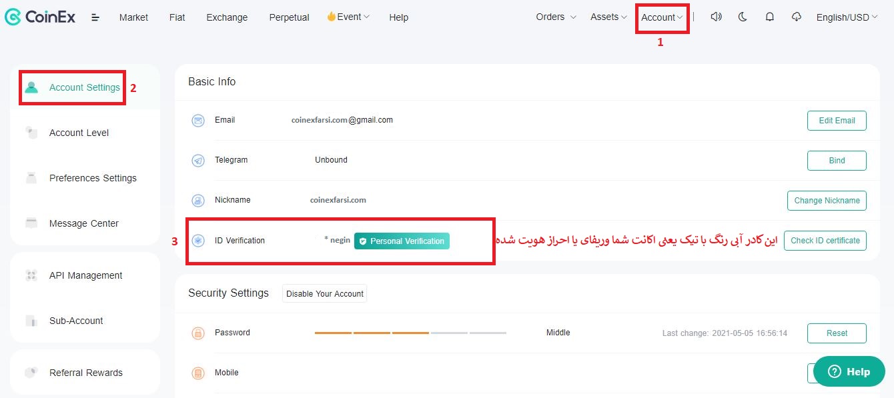Open Help in top navigation
This screenshot has height=398, width=894.
pyautogui.click(x=398, y=17)
